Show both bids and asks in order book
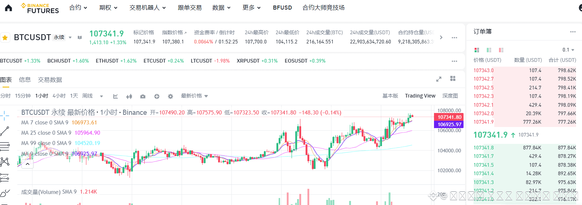 [x=477, y=50]
